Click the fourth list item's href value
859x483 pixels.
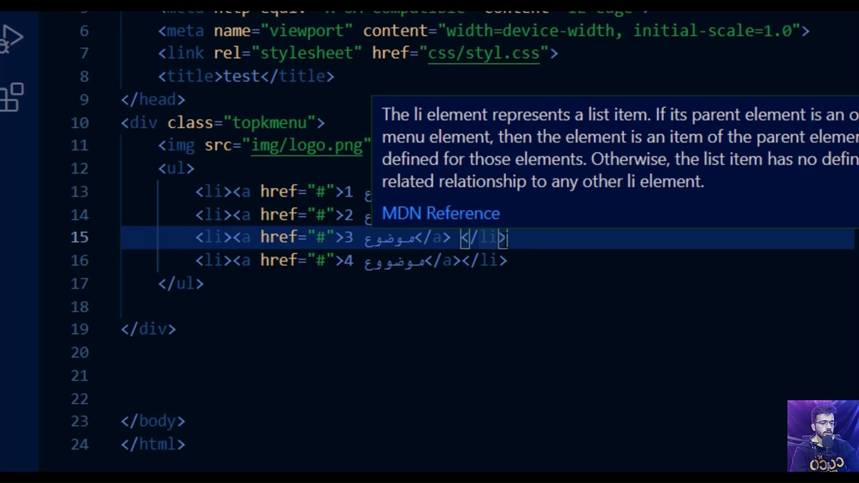[x=321, y=260]
